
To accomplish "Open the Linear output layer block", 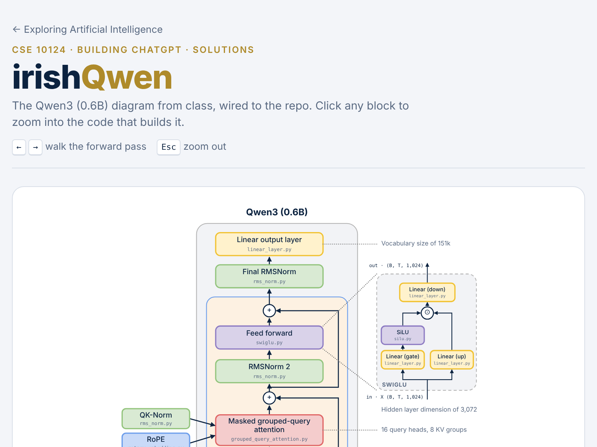I will tap(269, 244).
